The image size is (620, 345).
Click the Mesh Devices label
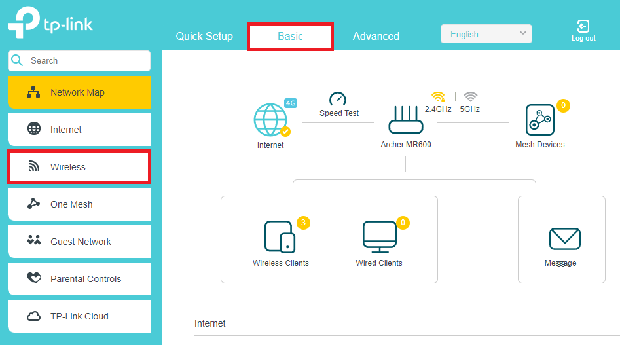tap(539, 144)
